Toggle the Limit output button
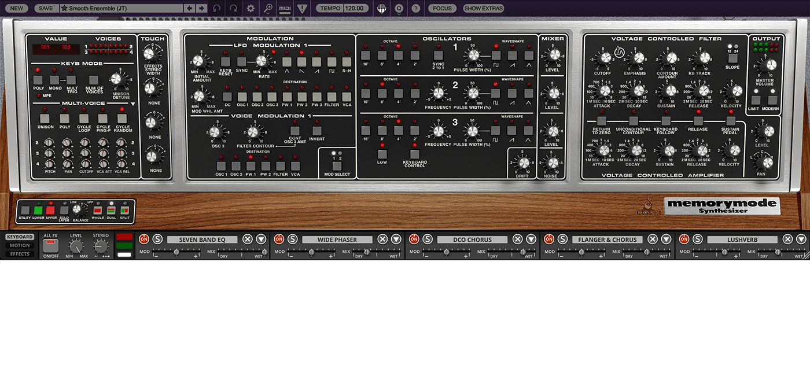 (x=756, y=100)
